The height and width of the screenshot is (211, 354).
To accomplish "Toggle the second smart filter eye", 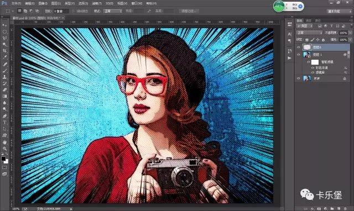I will click(313, 72).
